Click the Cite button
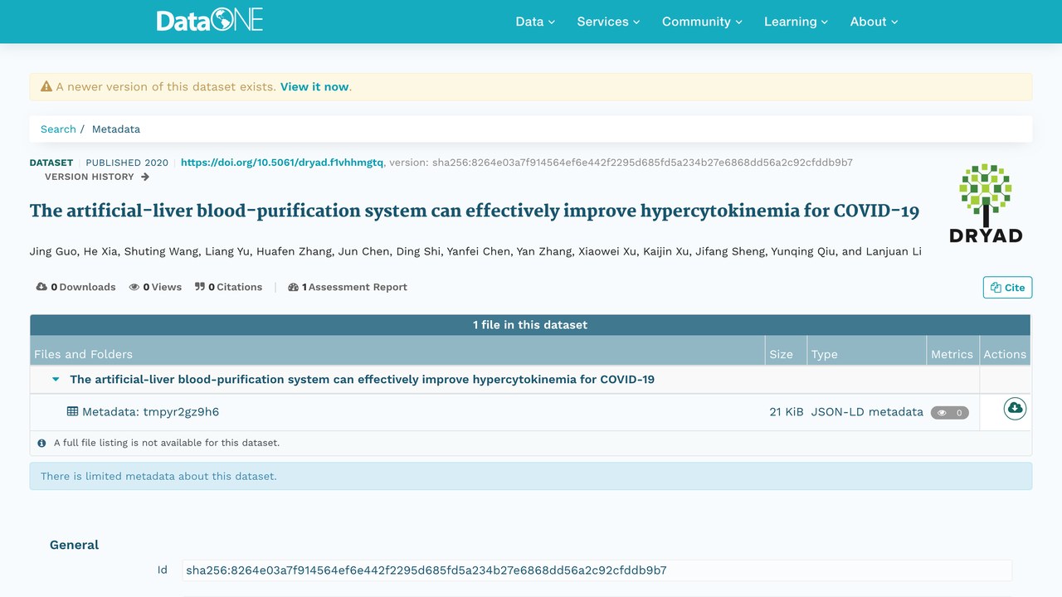The width and height of the screenshot is (1062, 597). point(1007,287)
